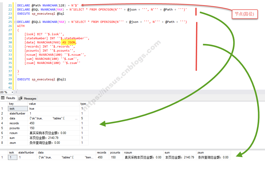This screenshot has height=172, width=265.
Task: Click the 'stateNumber' column header in second grid
Action: (26, 152)
